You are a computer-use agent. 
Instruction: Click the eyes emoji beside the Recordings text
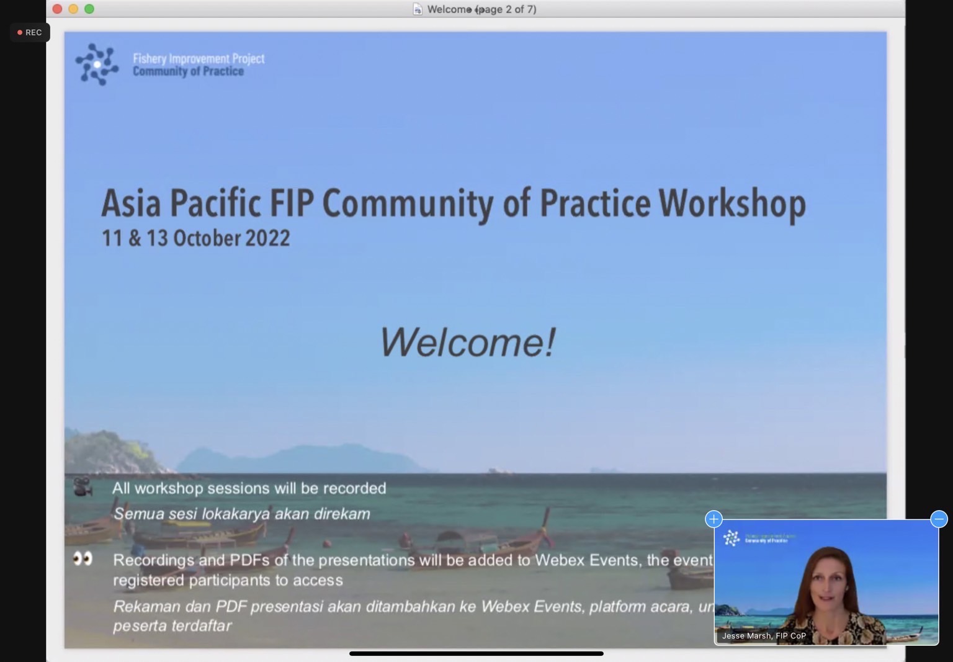coord(83,559)
